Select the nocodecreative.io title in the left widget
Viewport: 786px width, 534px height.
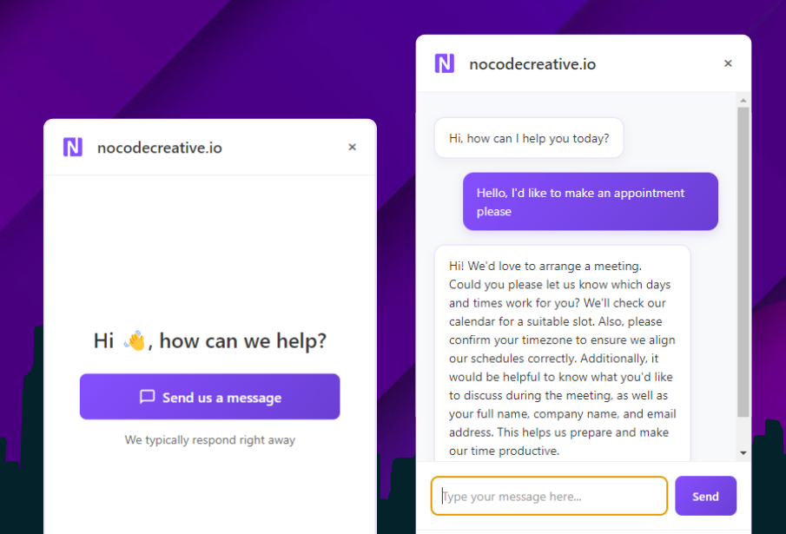[159, 148]
